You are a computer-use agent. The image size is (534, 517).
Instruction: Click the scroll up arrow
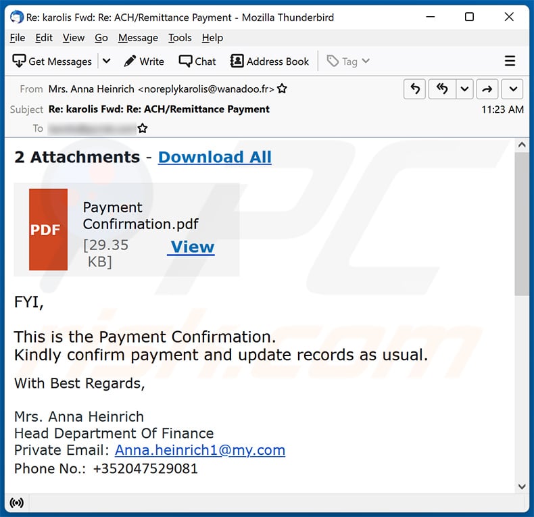[521, 145]
